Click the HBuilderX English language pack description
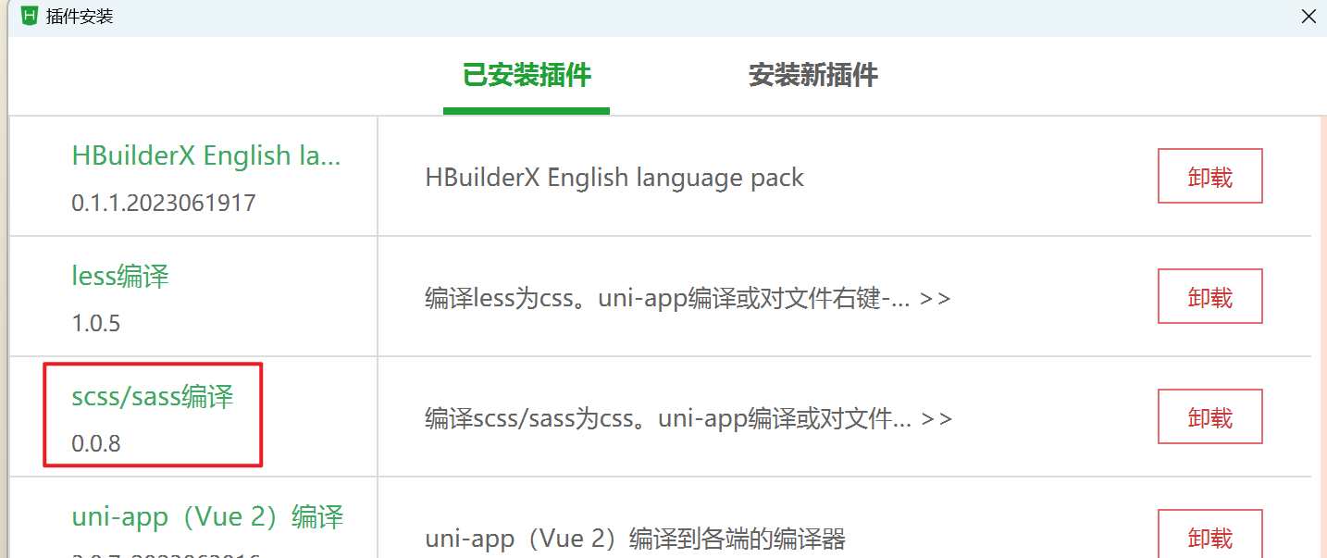Screen dimensions: 1327x558 (x=614, y=178)
